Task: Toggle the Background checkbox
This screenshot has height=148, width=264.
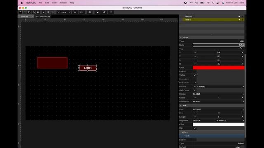Action: tap(195, 83)
